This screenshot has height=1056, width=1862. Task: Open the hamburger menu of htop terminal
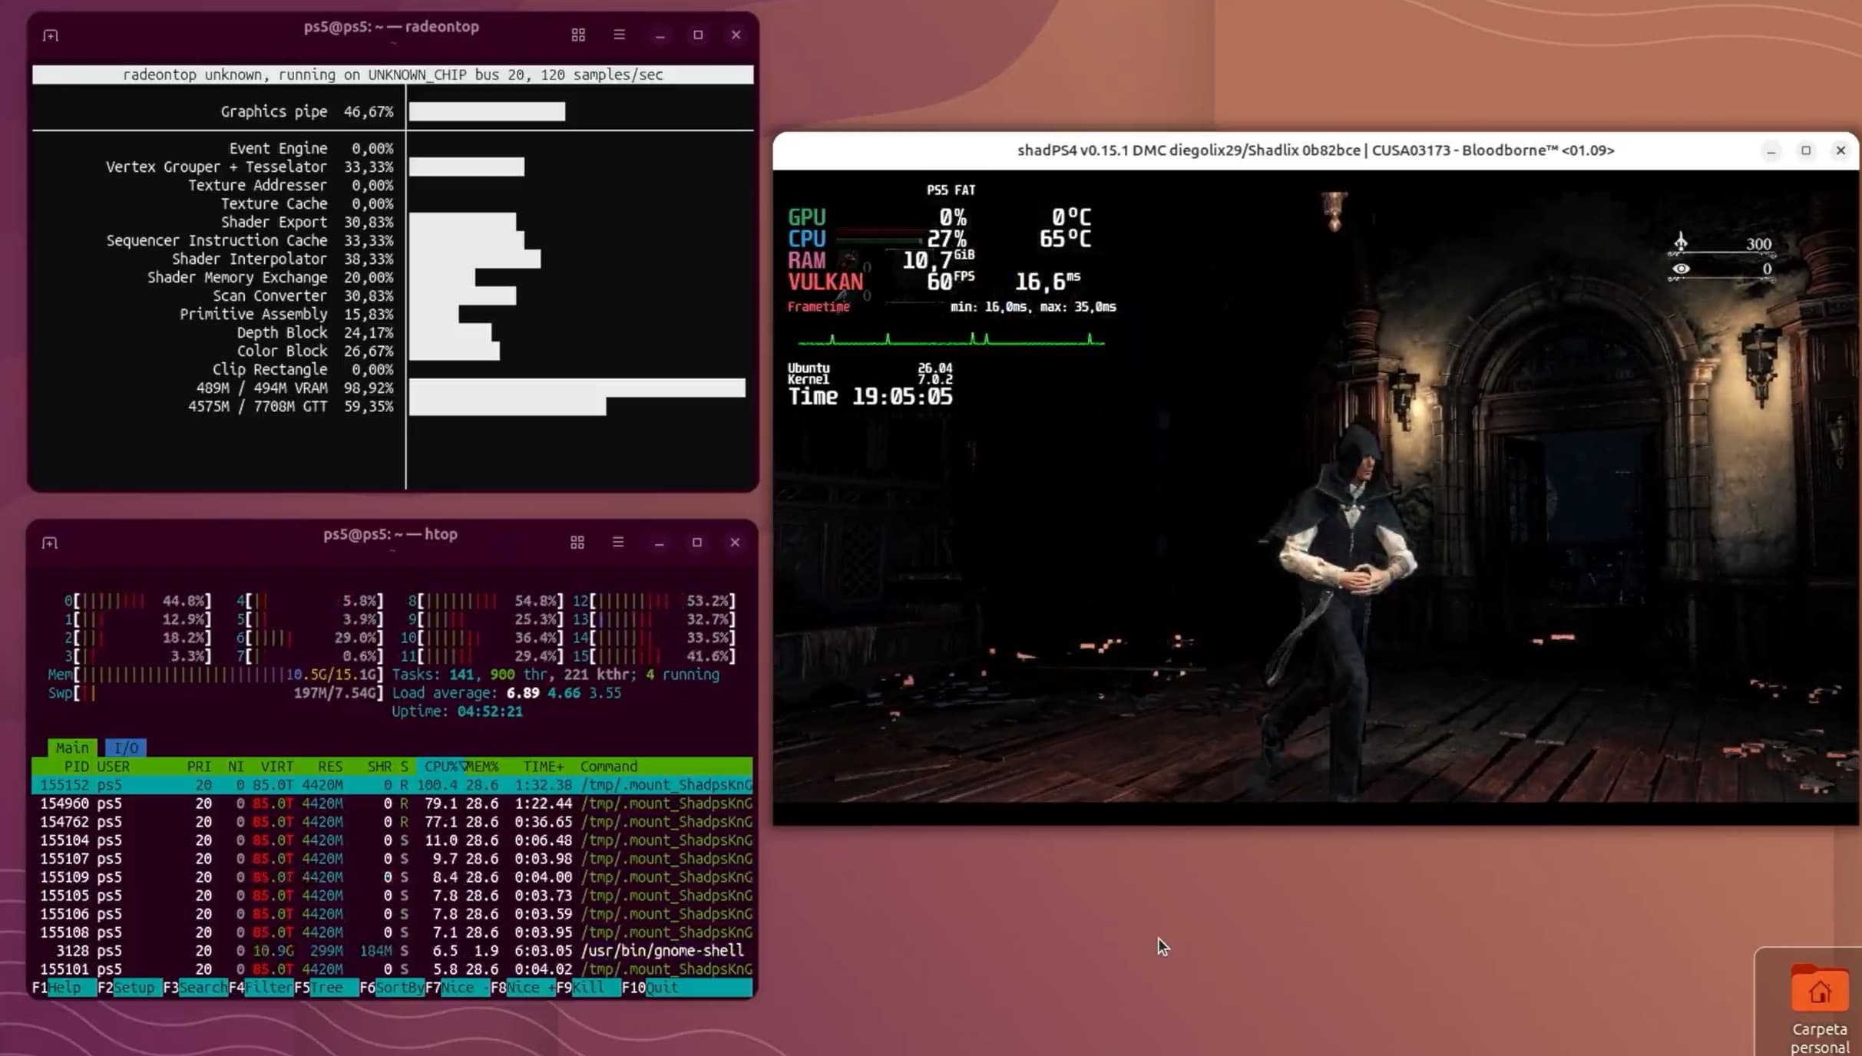[x=618, y=542]
